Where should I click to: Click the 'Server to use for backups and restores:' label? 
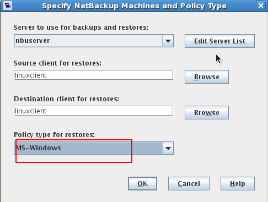coord(81,28)
